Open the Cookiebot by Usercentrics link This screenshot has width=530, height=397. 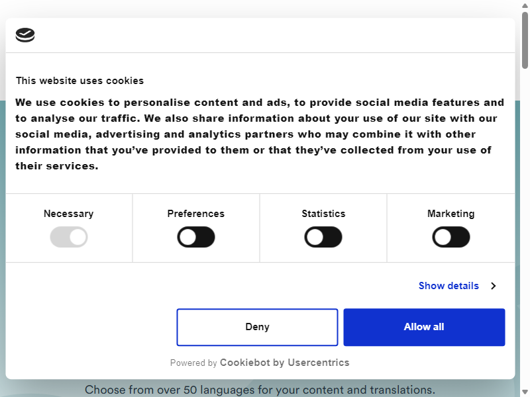tap(285, 363)
